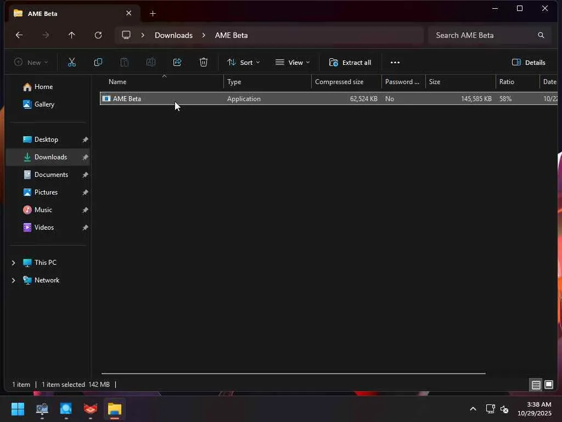Click the Cut scissors icon
Screen dimensions: 562x422
pyautogui.click(x=72, y=63)
